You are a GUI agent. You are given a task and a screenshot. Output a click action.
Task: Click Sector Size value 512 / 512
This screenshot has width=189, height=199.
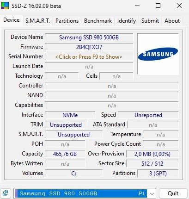152,164
